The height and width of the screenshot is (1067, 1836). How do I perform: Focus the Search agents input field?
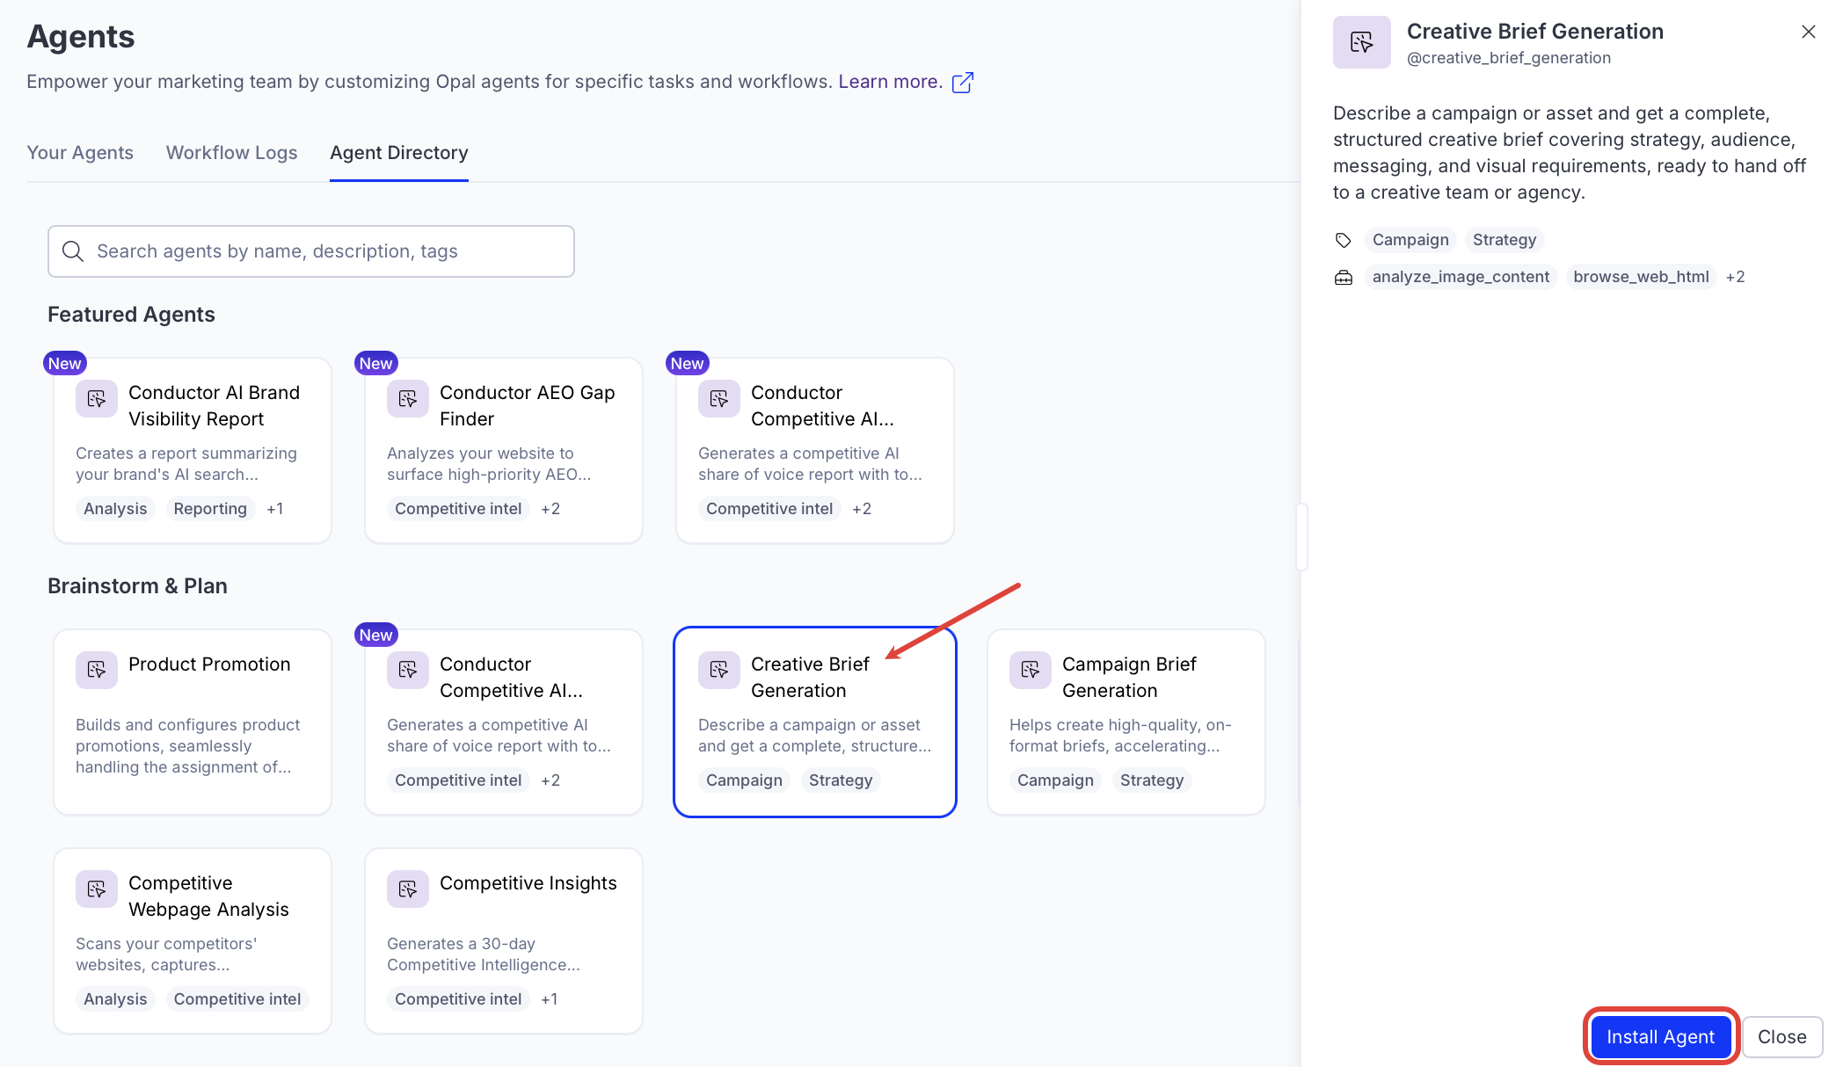click(x=311, y=251)
